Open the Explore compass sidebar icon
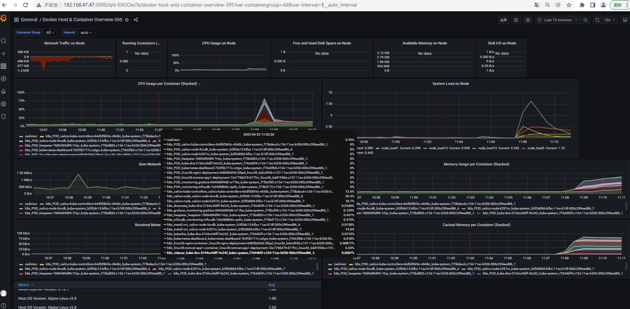630x309 pixels. 4,79
